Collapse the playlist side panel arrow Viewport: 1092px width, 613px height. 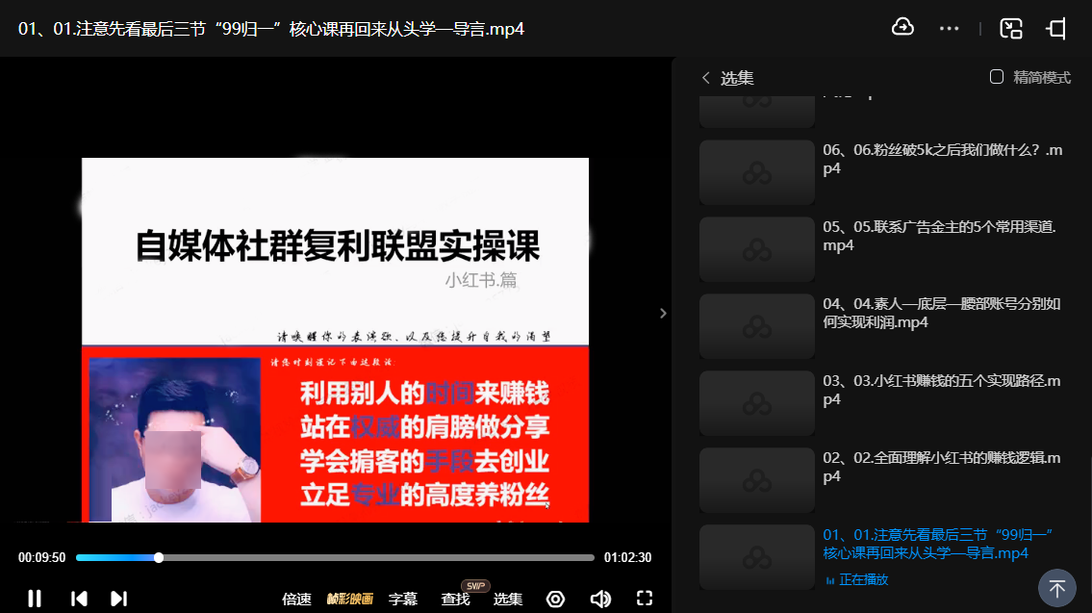coord(663,313)
